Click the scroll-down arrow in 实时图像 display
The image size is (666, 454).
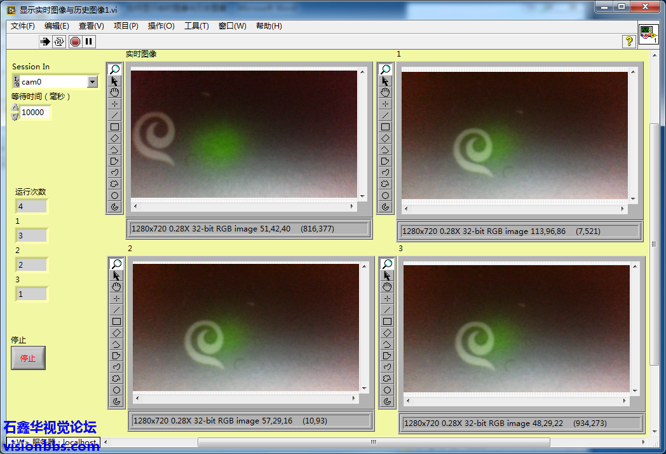pyautogui.click(x=362, y=196)
